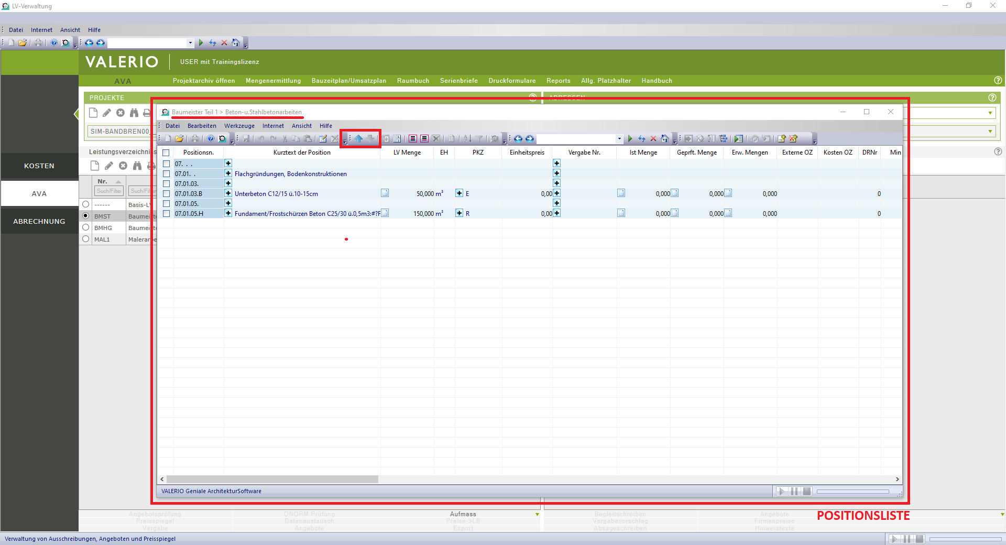1006x545 pixels.
Task: Click the green play arrow in positions toolbar
Action: pos(630,139)
